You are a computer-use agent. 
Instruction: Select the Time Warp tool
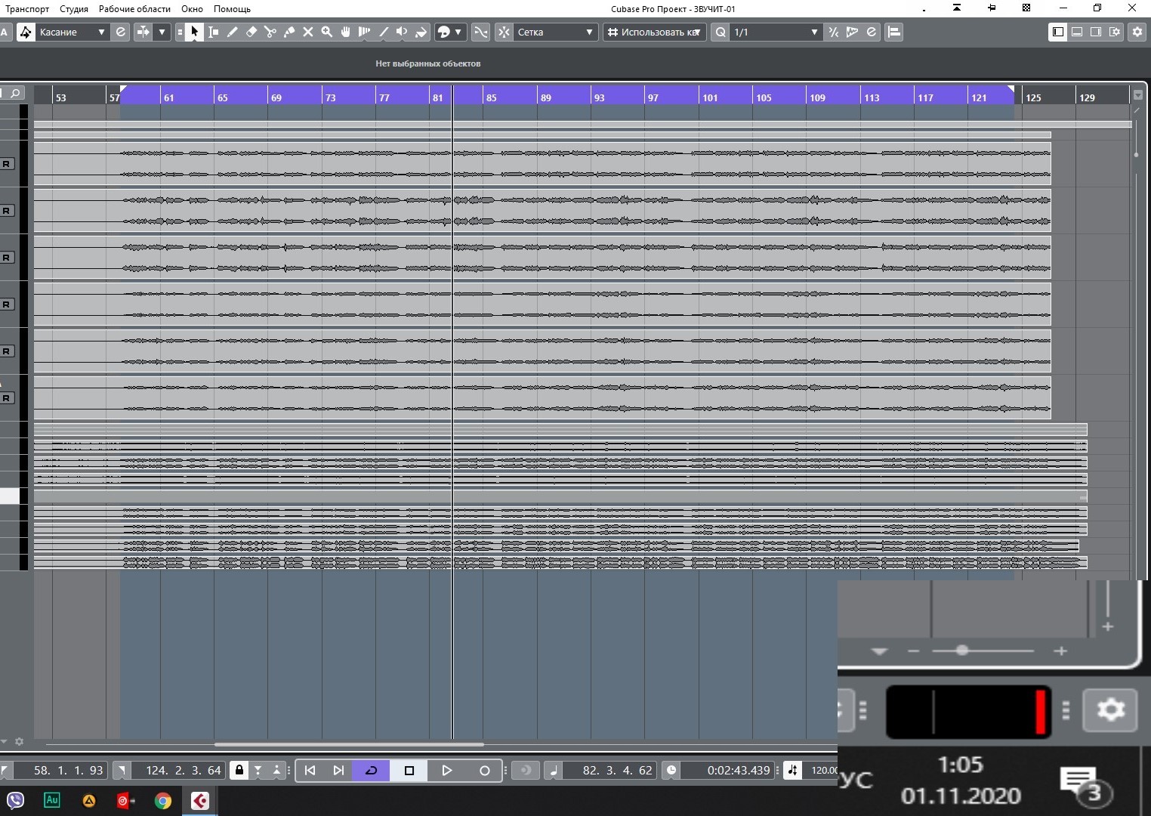pos(365,32)
